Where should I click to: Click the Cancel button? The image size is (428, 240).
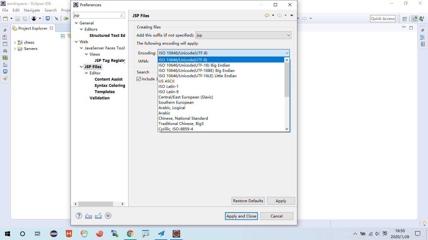[x=277, y=216]
